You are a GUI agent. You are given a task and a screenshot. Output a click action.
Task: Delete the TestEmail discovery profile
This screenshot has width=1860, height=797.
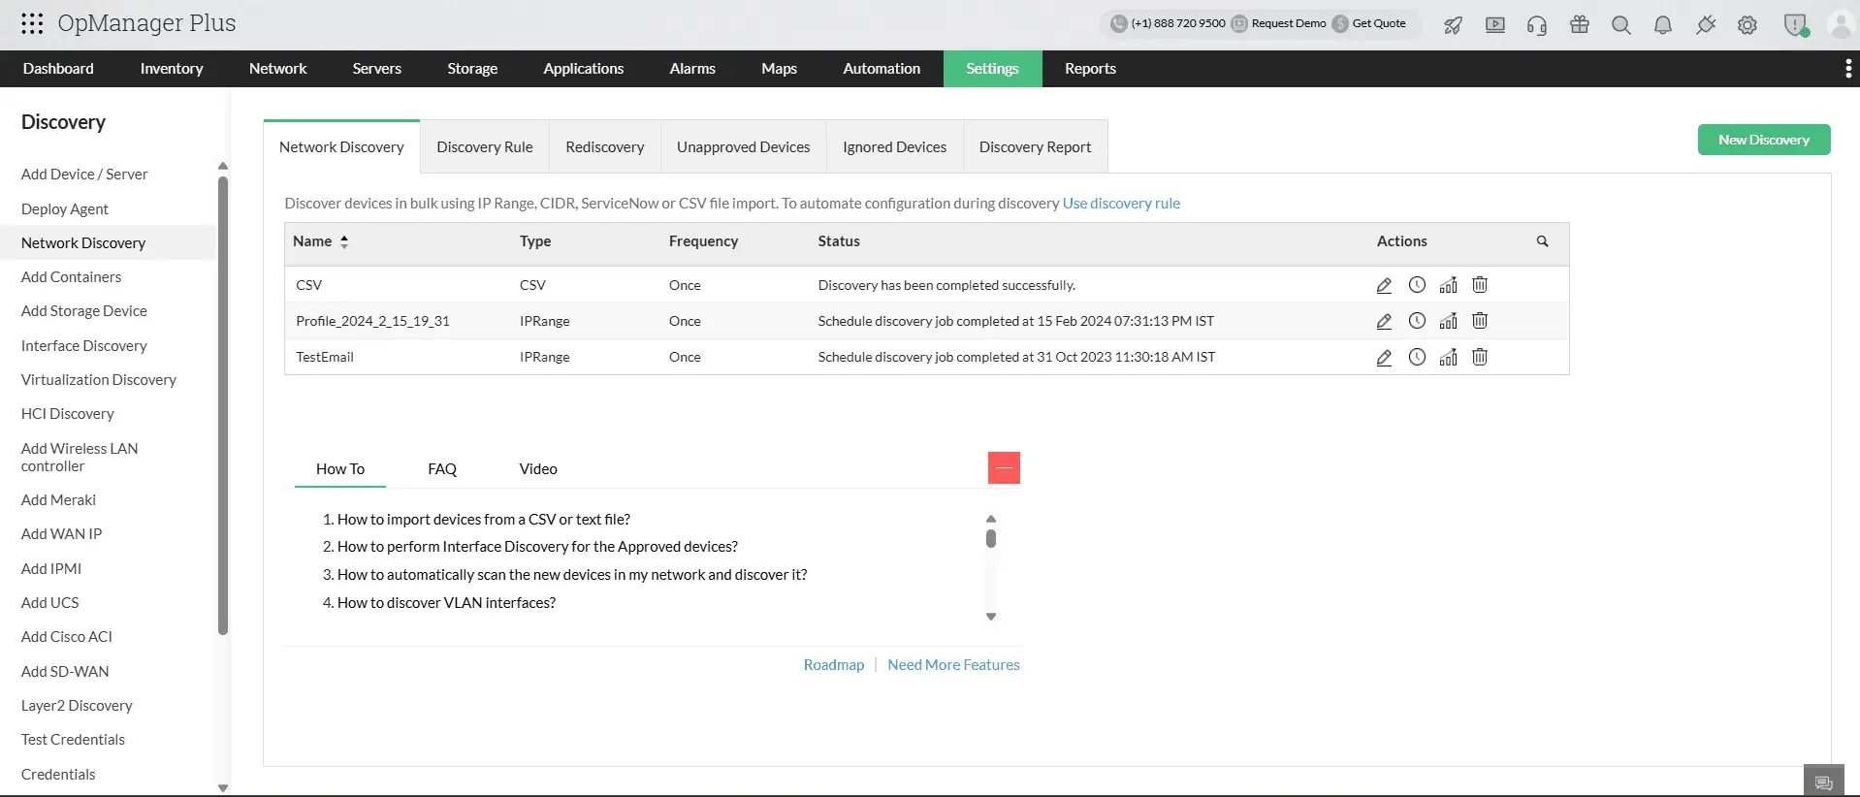[x=1480, y=357]
